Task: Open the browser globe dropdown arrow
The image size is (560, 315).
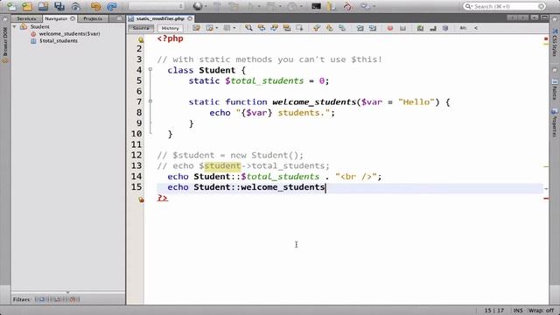Action: 206,6
